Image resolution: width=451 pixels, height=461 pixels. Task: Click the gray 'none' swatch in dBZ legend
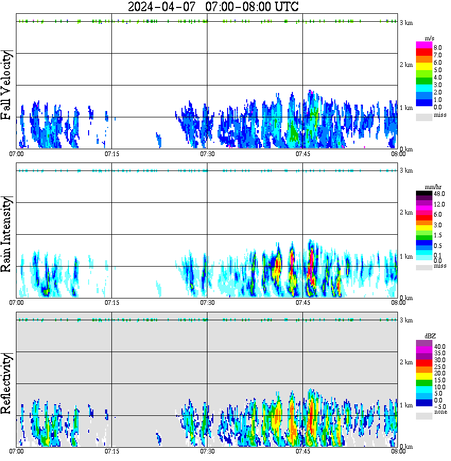[424, 416]
